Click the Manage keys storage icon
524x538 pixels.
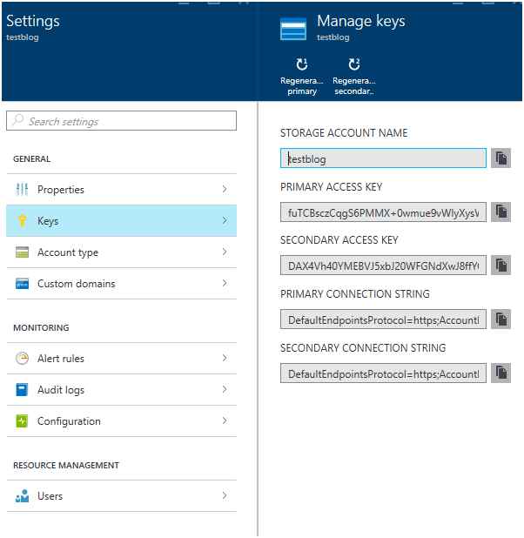(x=293, y=28)
